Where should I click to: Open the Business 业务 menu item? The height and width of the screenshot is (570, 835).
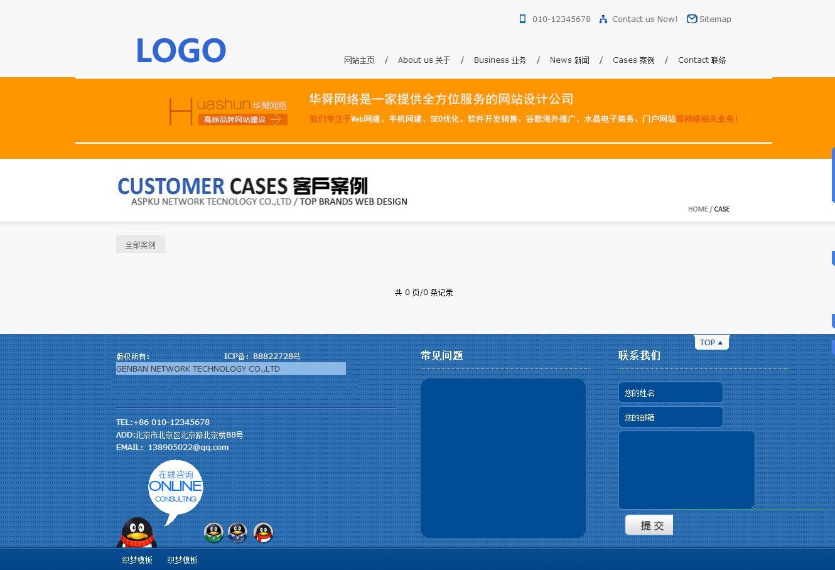(x=500, y=60)
